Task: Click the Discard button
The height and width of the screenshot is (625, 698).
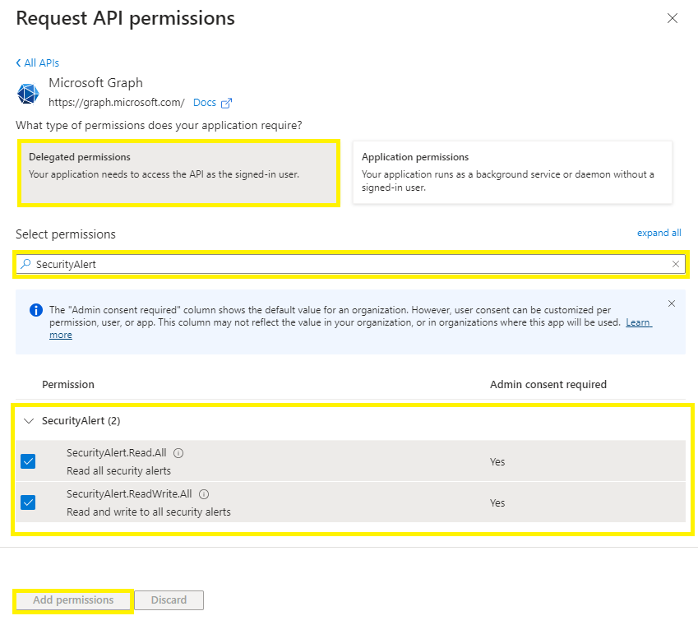Action: 169,600
